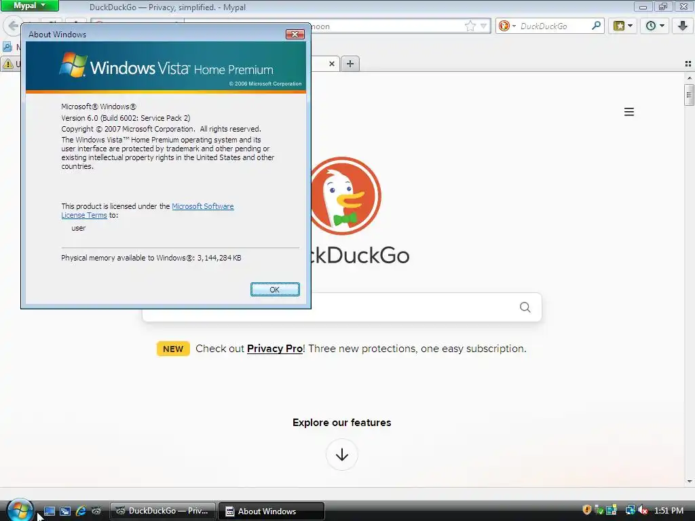695x521 pixels.
Task: Launch Internet Explorer from Quick Launch
Action: pyautogui.click(x=81, y=511)
